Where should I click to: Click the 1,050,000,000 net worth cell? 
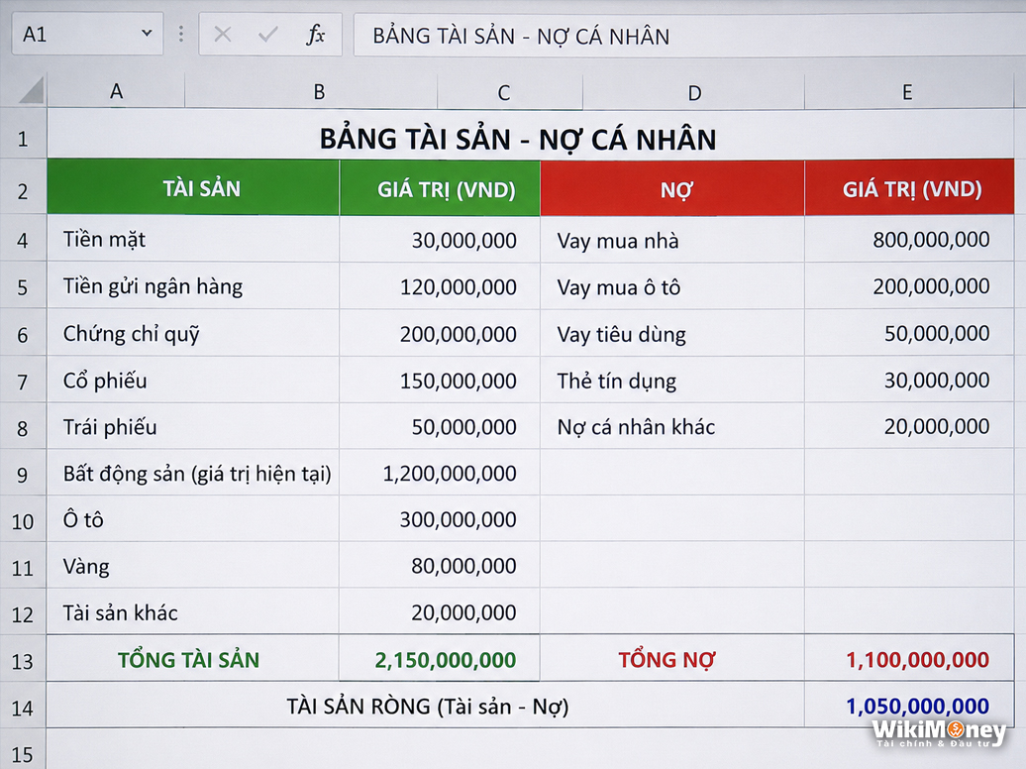click(x=909, y=706)
